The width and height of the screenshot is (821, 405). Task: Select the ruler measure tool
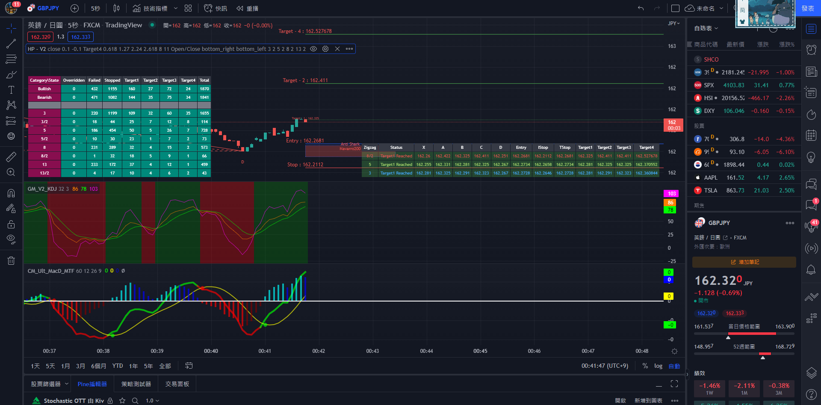click(x=11, y=157)
